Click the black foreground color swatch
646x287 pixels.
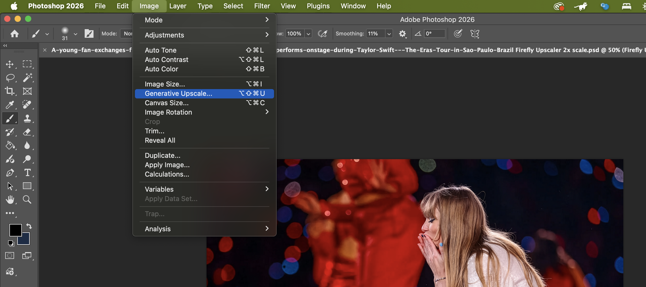point(15,230)
